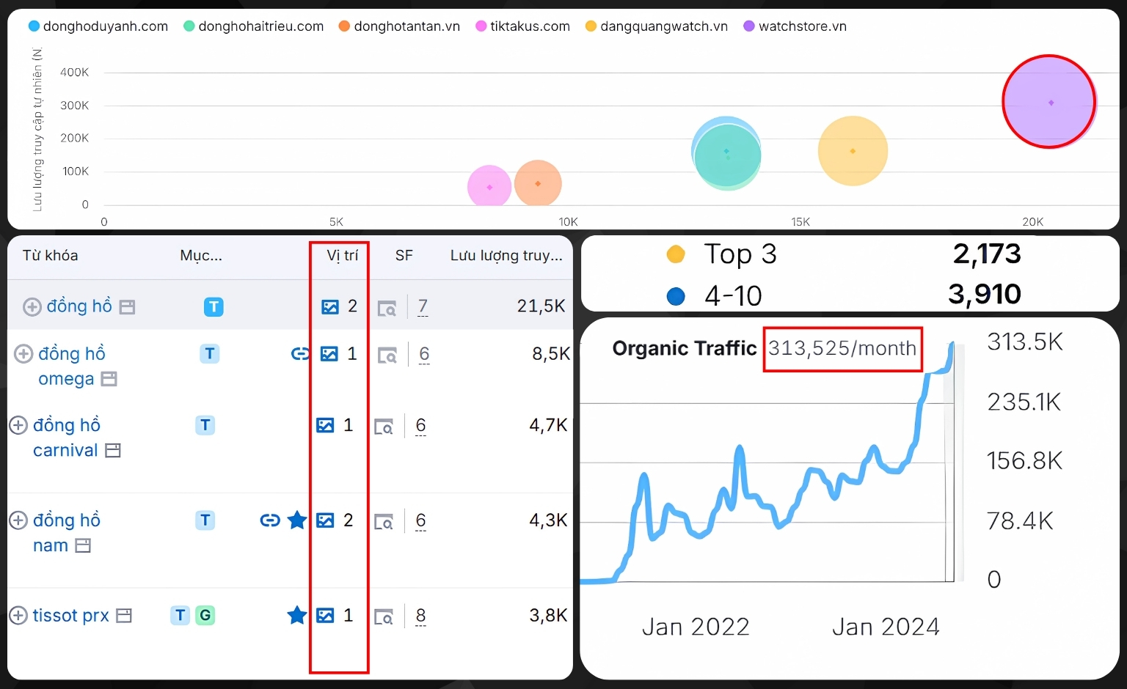Click T intent badge in 'đồng hồ' row

pos(214,307)
